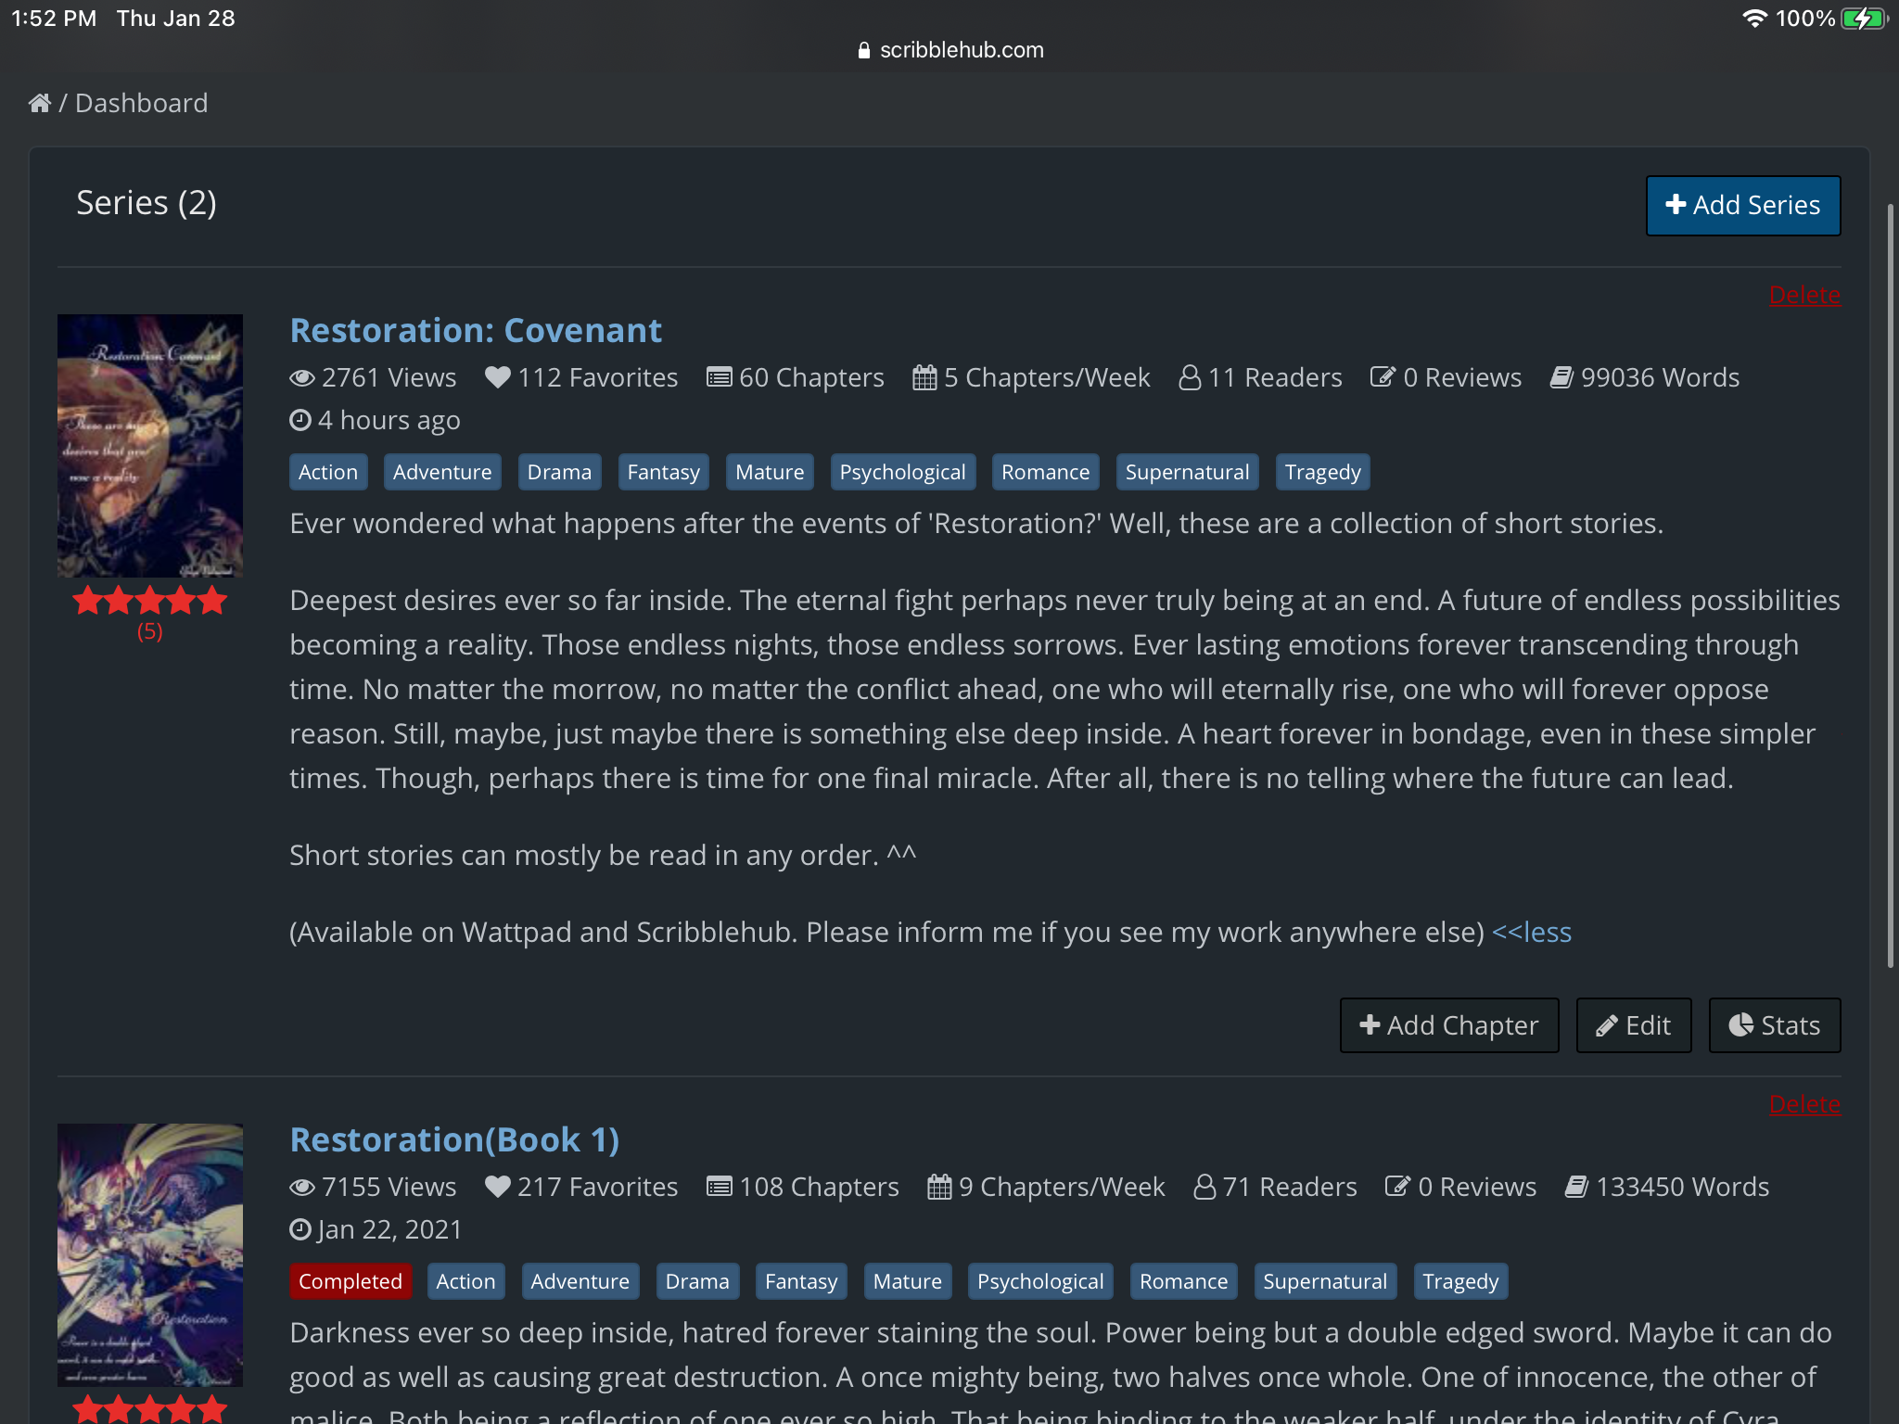Click the Reviews pencil icon for Restoration: Covenant

point(1383,377)
